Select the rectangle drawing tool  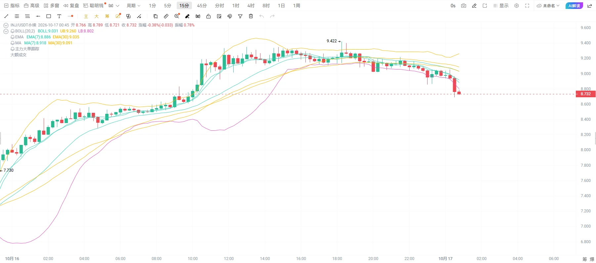(49, 16)
